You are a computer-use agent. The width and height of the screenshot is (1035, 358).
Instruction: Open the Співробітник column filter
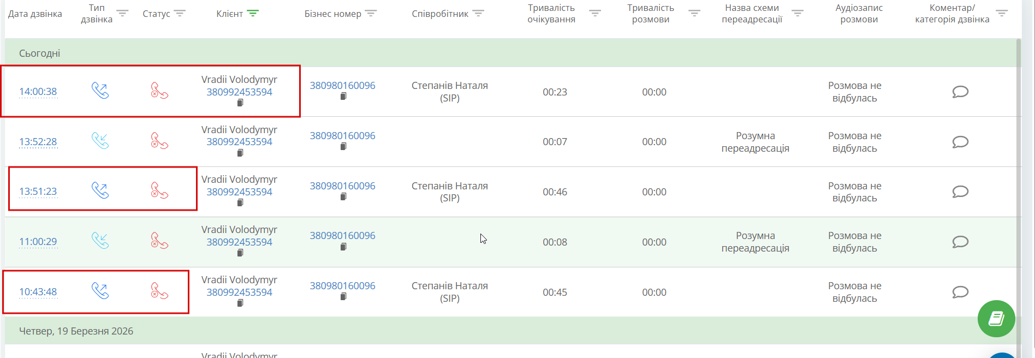478,13
